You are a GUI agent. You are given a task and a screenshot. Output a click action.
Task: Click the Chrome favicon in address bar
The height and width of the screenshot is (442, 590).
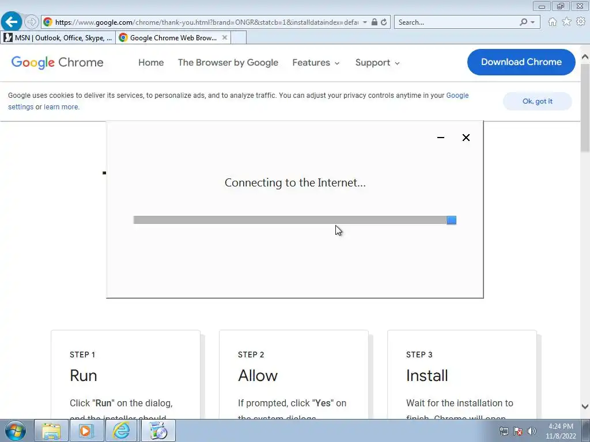[x=48, y=22]
